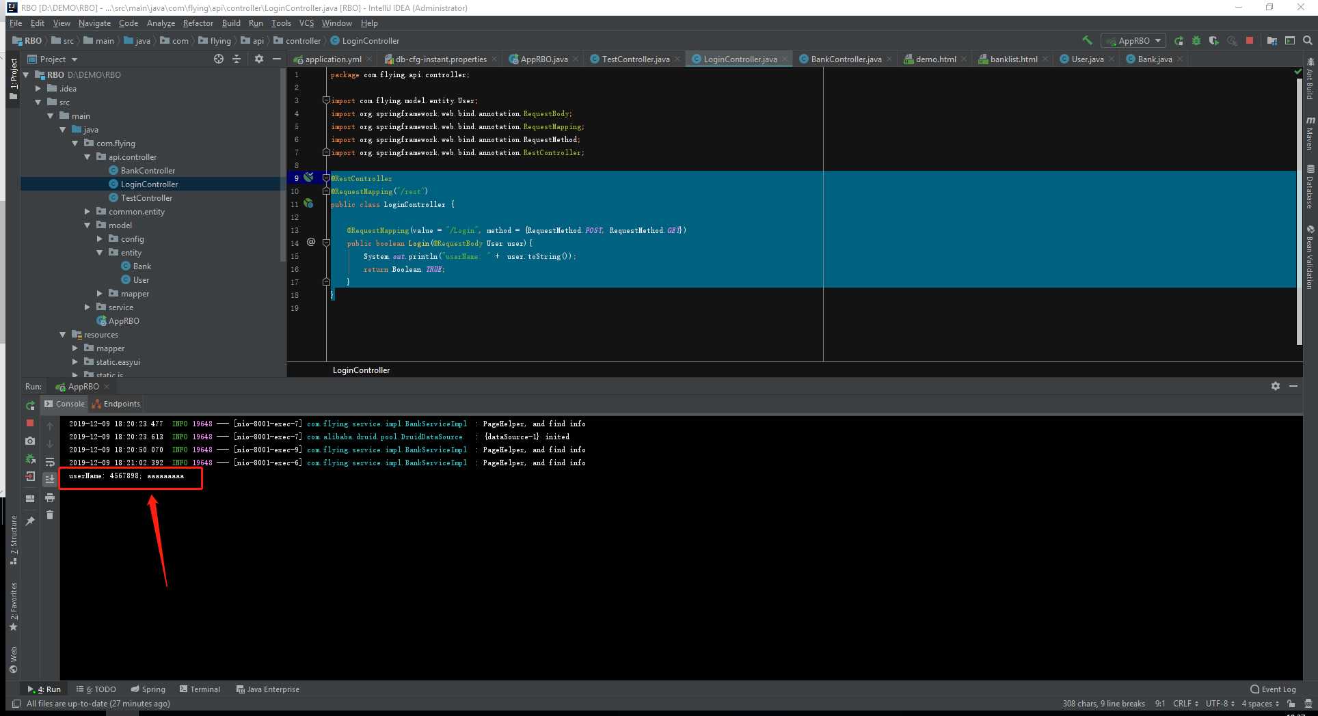
Task: Click Run with Coverage shield icon
Action: [x=1213, y=41]
